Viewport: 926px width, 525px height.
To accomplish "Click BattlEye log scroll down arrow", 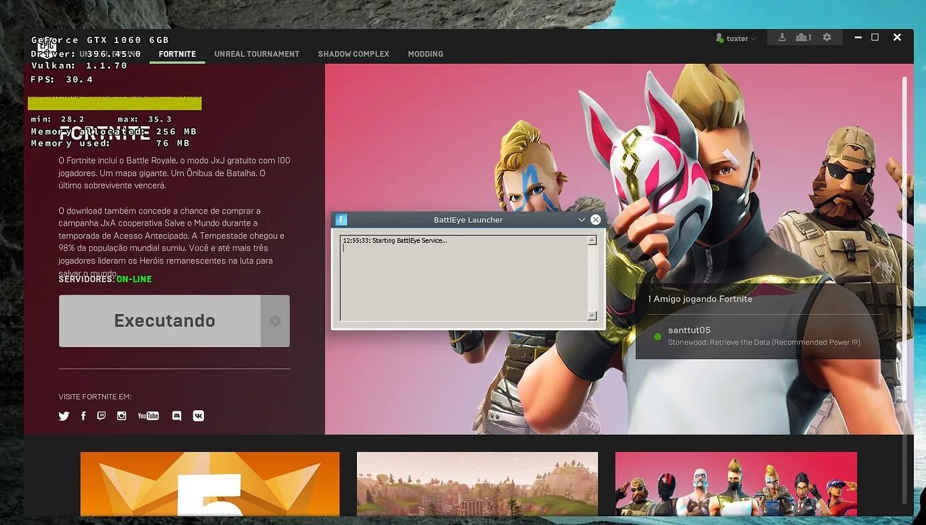I will [x=592, y=316].
